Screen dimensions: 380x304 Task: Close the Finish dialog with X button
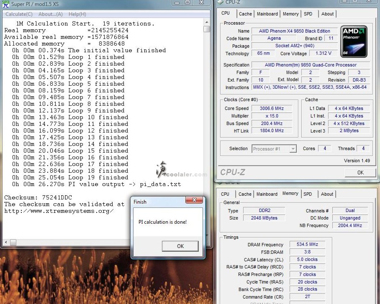coord(194,200)
